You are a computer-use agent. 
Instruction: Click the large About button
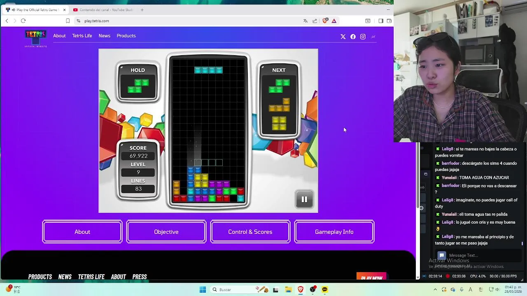coord(82,232)
